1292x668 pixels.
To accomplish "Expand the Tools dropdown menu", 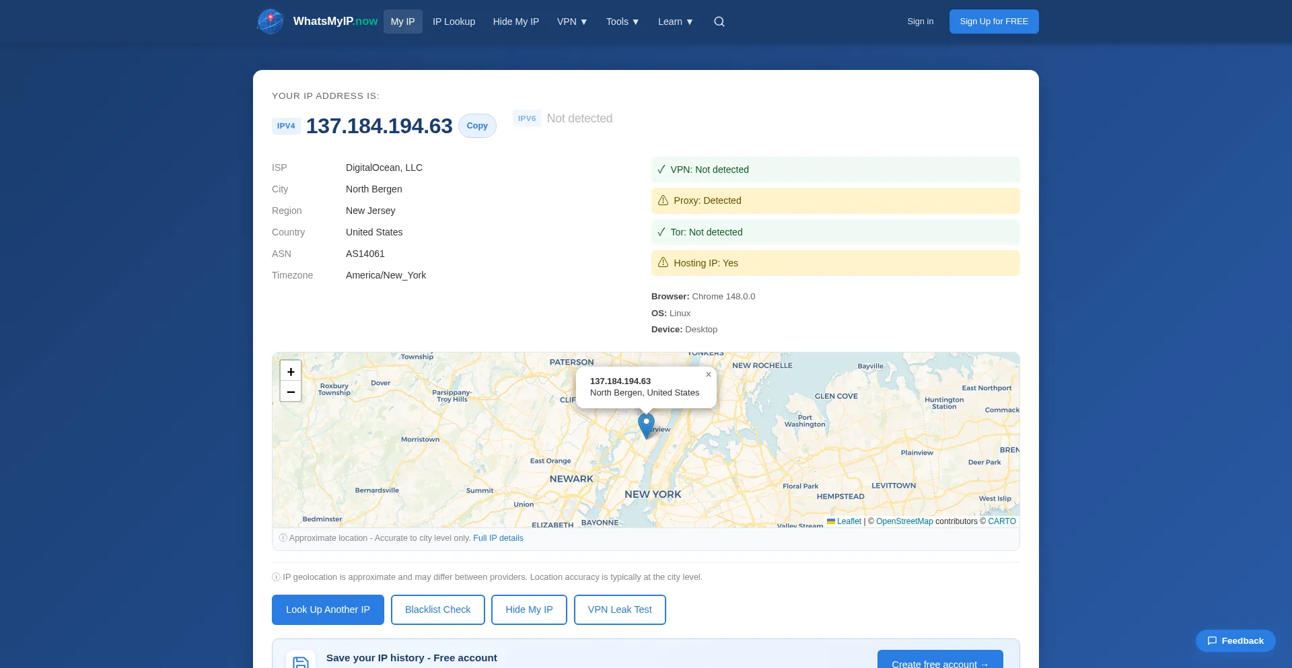I will (x=622, y=22).
